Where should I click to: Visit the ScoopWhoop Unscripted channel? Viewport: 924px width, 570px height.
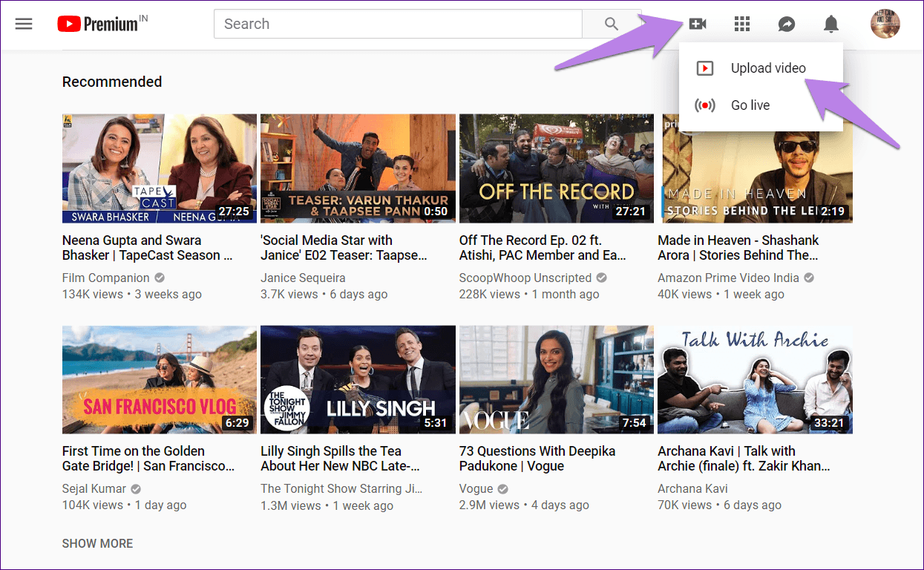pos(525,278)
